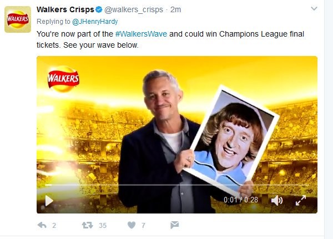Open Walkers Crisps account name

click(65, 9)
